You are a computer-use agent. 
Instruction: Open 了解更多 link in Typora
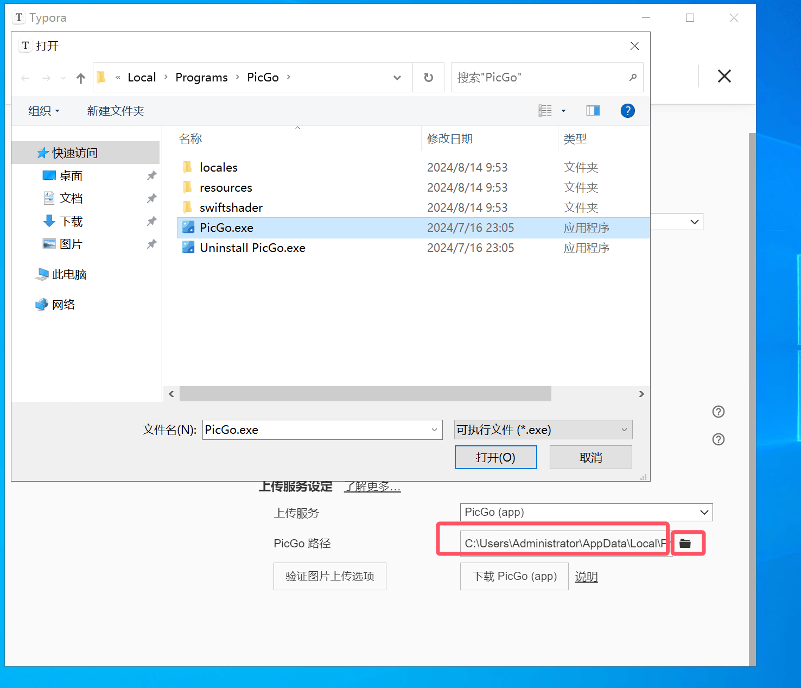[372, 487]
